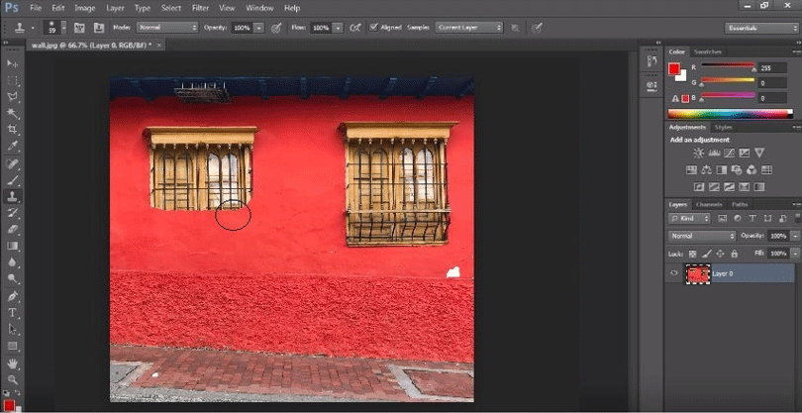
Task: Select the Dodge tool
Action: click(x=12, y=278)
